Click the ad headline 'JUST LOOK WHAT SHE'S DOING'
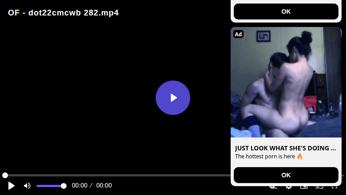The width and height of the screenshot is (346, 195). tap(285, 148)
